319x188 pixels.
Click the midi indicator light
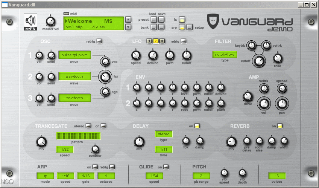pos(66,14)
